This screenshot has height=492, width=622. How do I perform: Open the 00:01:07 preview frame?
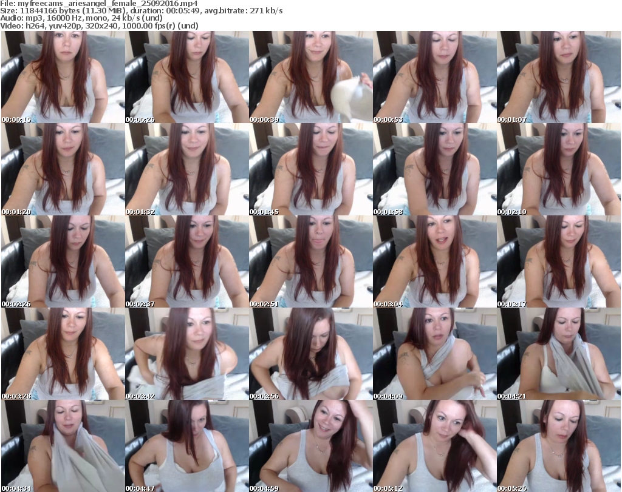pos(559,77)
